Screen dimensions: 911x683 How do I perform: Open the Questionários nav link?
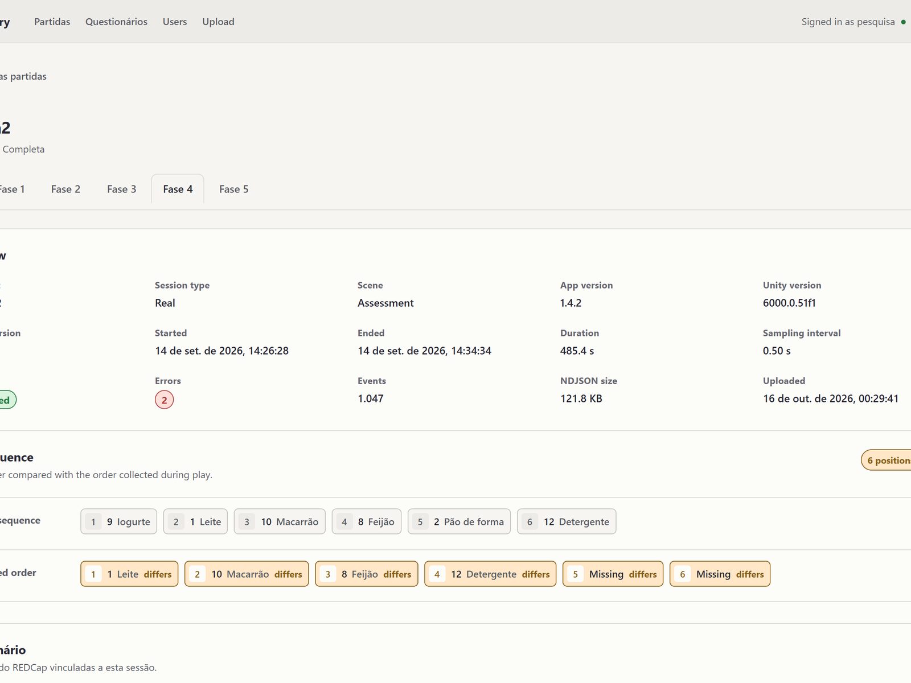pyautogui.click(x=116, y=22)
